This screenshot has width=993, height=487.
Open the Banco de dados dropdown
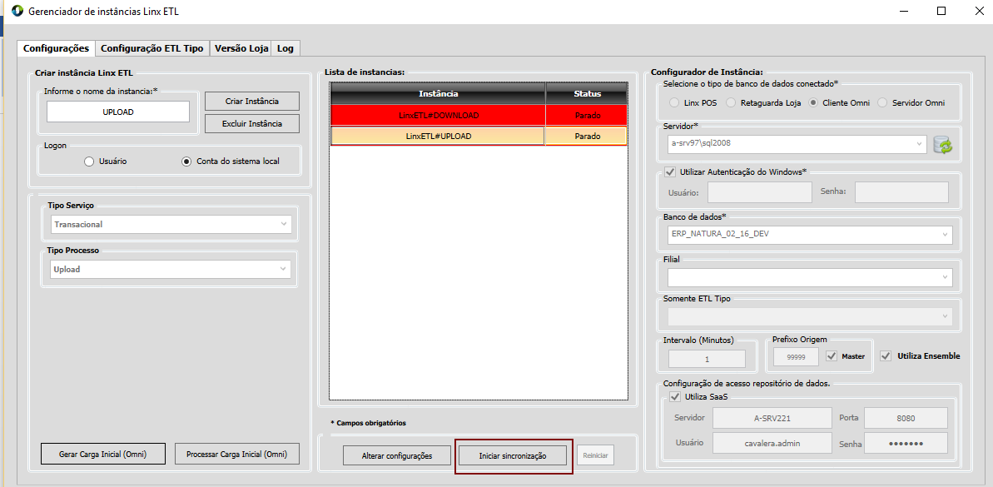(809, 234)
